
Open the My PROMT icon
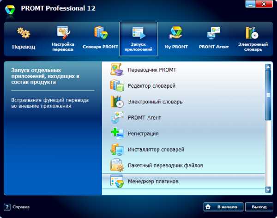click(176, 32)
